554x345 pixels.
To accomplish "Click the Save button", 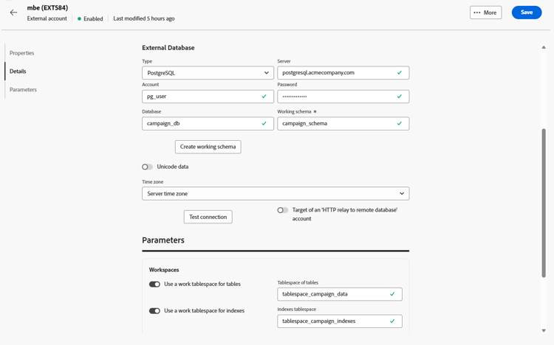I will (526, 13).
